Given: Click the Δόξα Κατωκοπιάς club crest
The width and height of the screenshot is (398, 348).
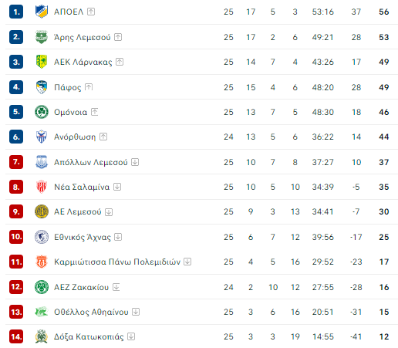Looking at the screenshot, I should (x=42, y=336).
